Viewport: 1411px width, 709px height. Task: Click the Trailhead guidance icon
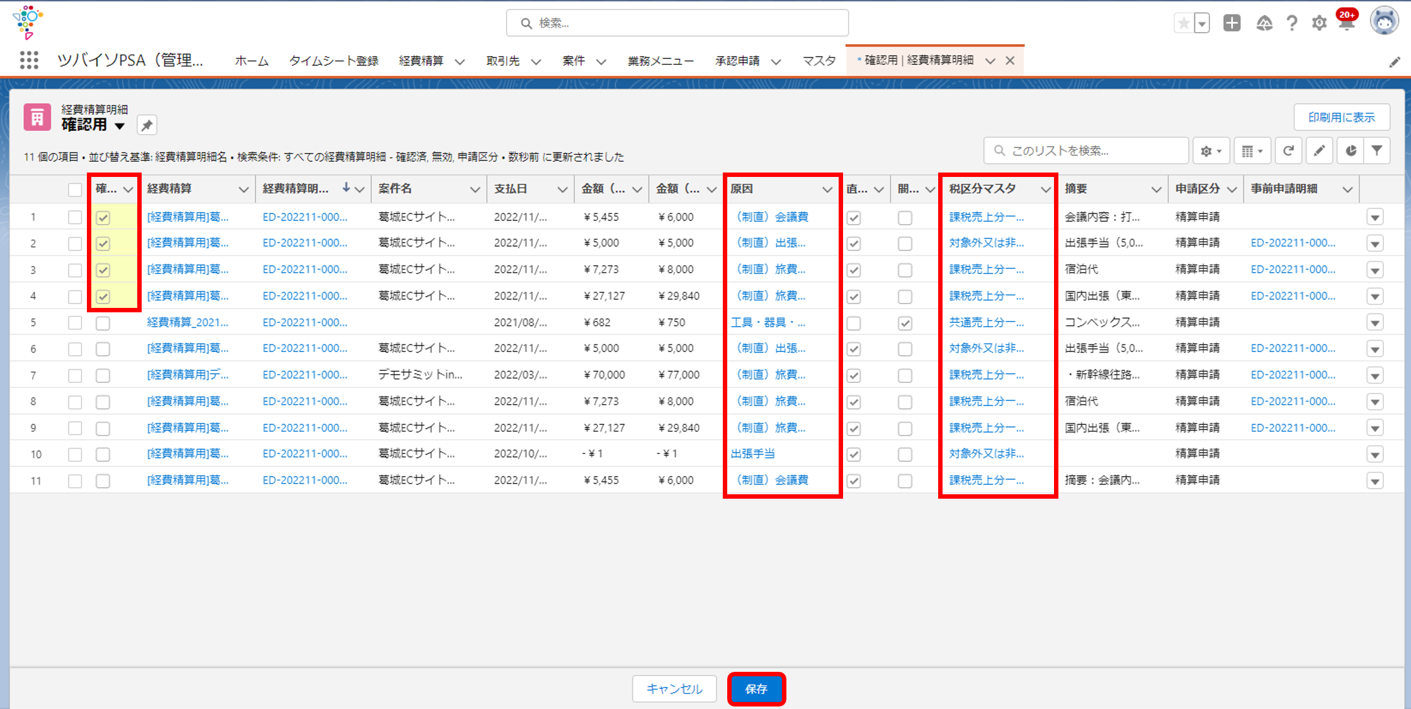[1264, 23]
